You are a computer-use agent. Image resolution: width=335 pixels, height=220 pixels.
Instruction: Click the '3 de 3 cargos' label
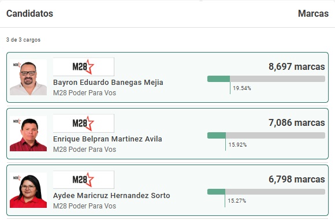(x=23, y=40)
